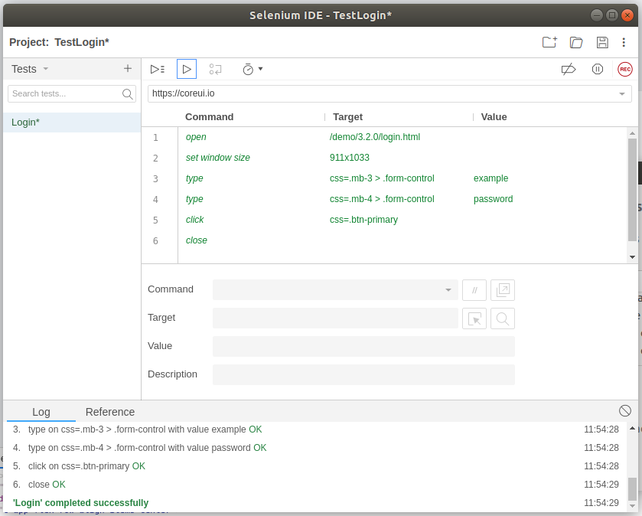
Task: Create a new project
Action: coord(549,42)
